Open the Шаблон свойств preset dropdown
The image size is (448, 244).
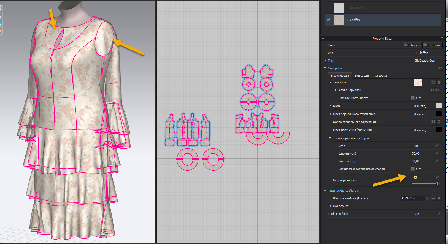[x=427, y=198]
